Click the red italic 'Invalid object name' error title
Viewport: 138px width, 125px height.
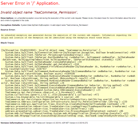(39, 12)
